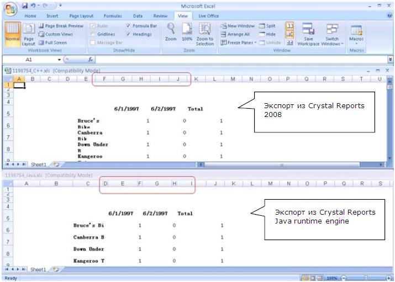
Task: Open Page Break Preview
Action: pyautogui.click(x=61, y=26)
